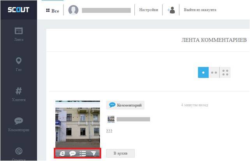Open the building photo thumbnail
Viewport: 250px width, 161px height.
coord(77,124)
